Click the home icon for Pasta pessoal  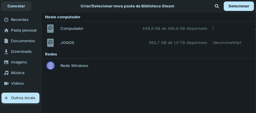(x=6, y=30)
